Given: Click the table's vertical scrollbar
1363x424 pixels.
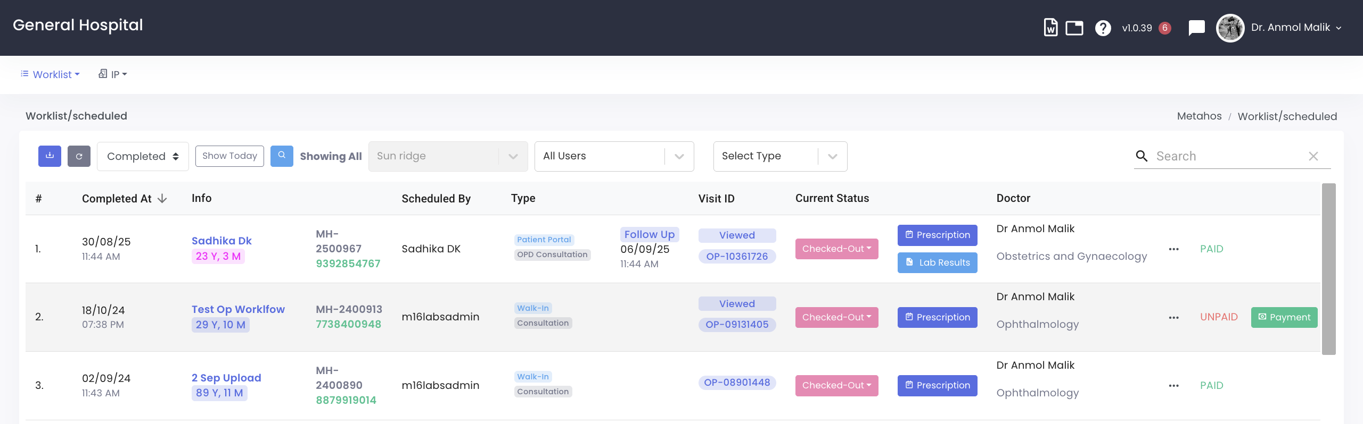Looking at the screenshot, I should click(x=1328, y=268).
